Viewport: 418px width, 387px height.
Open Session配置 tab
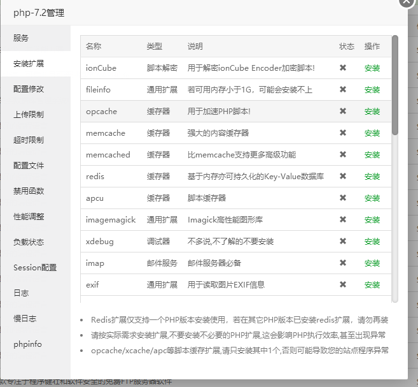pos(36,268)
